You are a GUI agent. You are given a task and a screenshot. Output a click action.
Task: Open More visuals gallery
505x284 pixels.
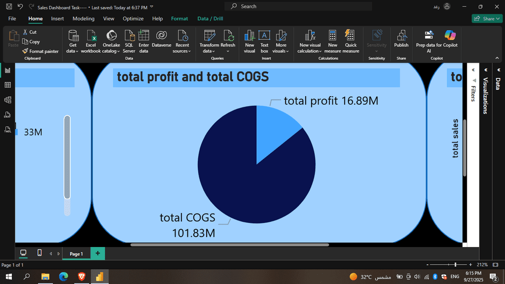click(x=281, y=41)
